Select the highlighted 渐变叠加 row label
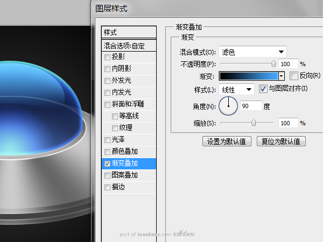This screenshot has width=323, height=242. 124,163
